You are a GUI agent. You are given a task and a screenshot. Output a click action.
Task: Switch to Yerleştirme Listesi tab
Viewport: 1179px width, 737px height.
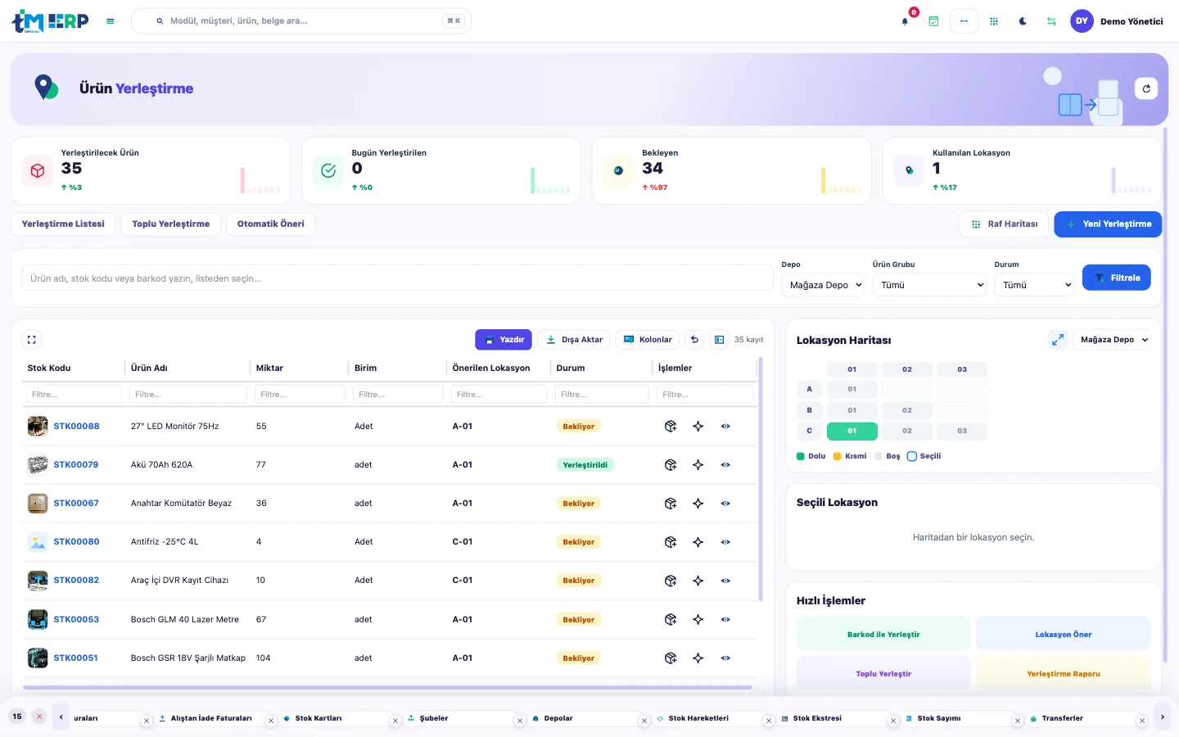63,224
